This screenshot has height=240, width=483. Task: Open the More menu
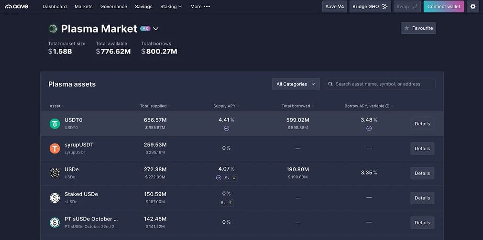pyautogui.click(x=200, y=7)
